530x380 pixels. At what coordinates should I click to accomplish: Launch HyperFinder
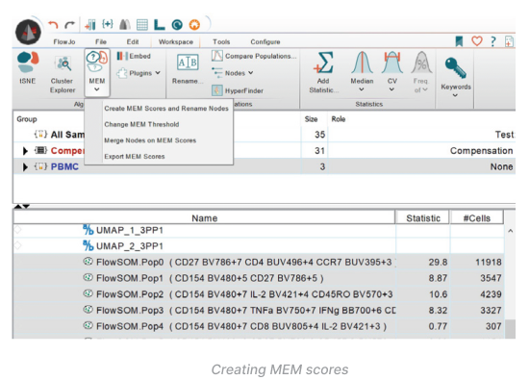click(x=238, y=90)
